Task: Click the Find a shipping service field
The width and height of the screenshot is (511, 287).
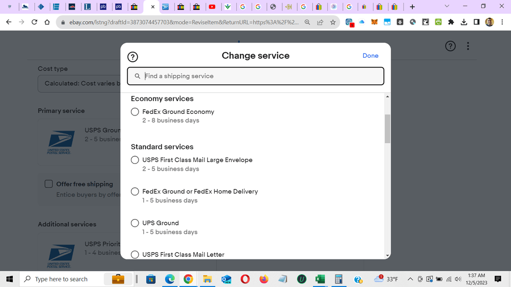Action: (256, 76)
